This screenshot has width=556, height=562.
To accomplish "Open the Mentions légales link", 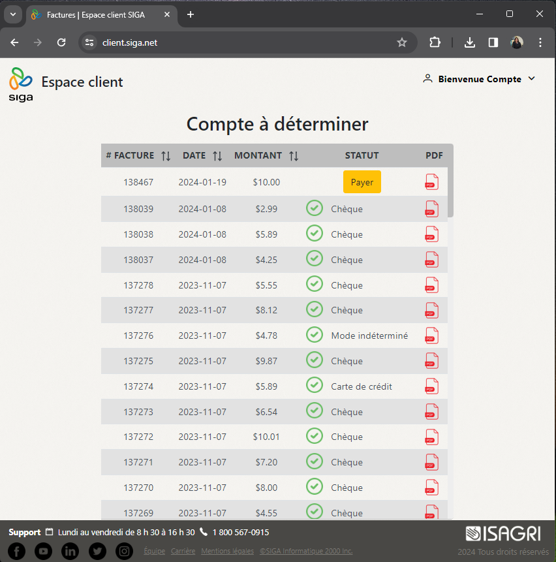I will (x=228, y=551).
